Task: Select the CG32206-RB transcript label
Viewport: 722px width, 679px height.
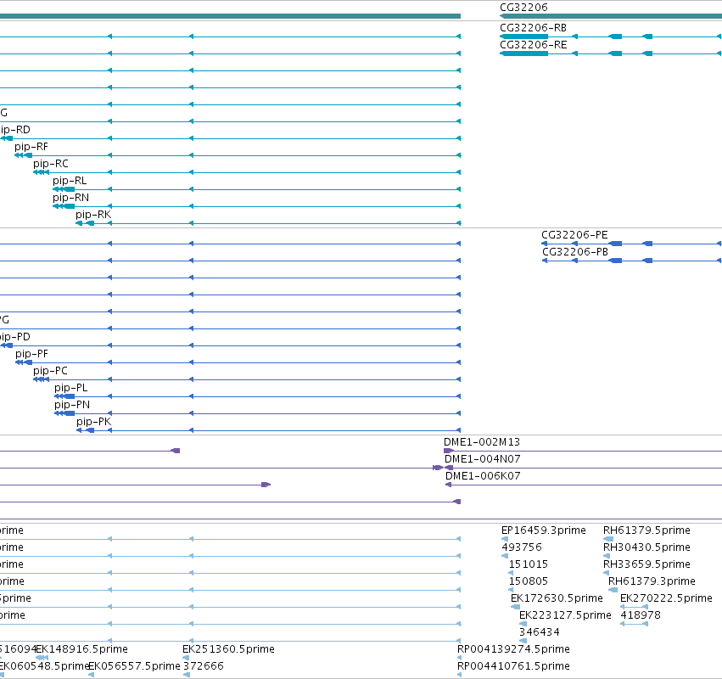Action: (533, 28)
